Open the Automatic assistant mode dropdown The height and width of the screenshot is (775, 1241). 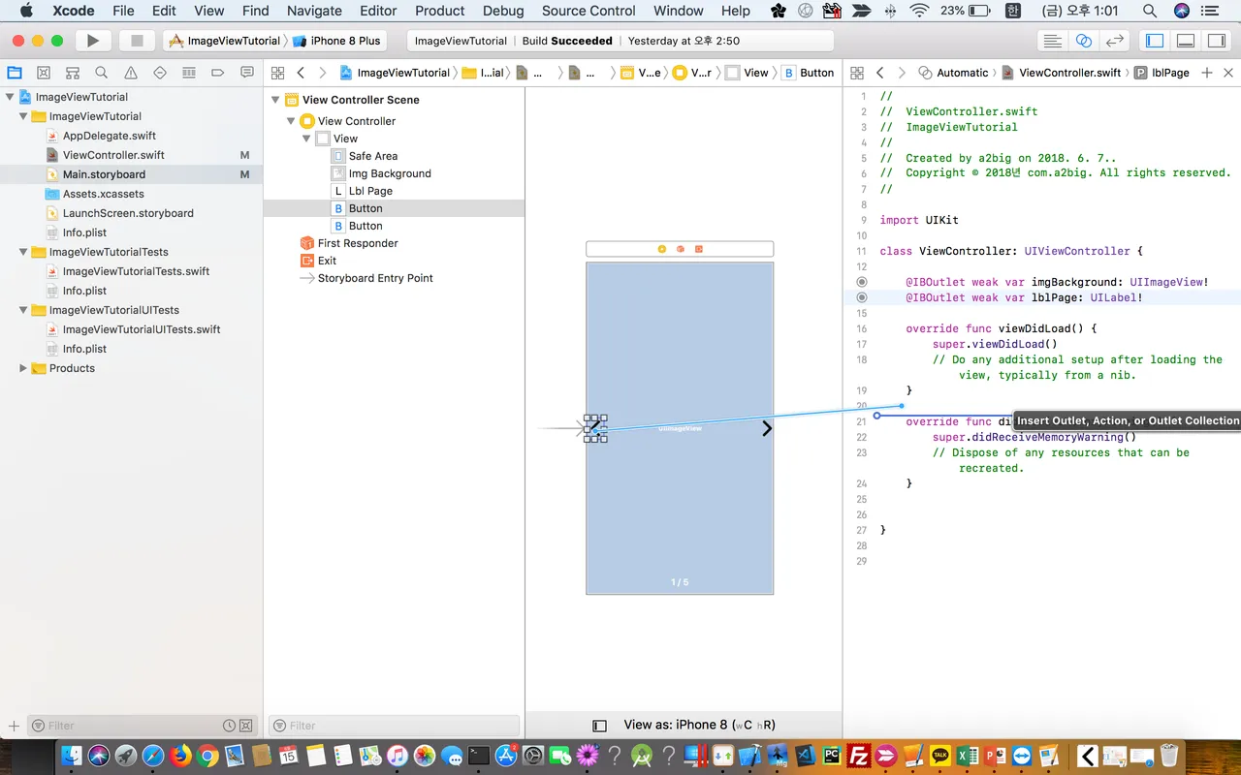(953, 73)
